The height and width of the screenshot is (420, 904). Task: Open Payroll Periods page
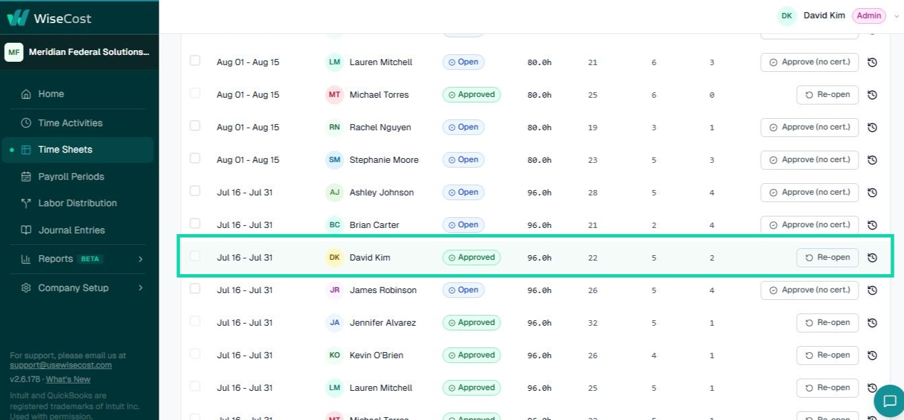tap(78, 176)
